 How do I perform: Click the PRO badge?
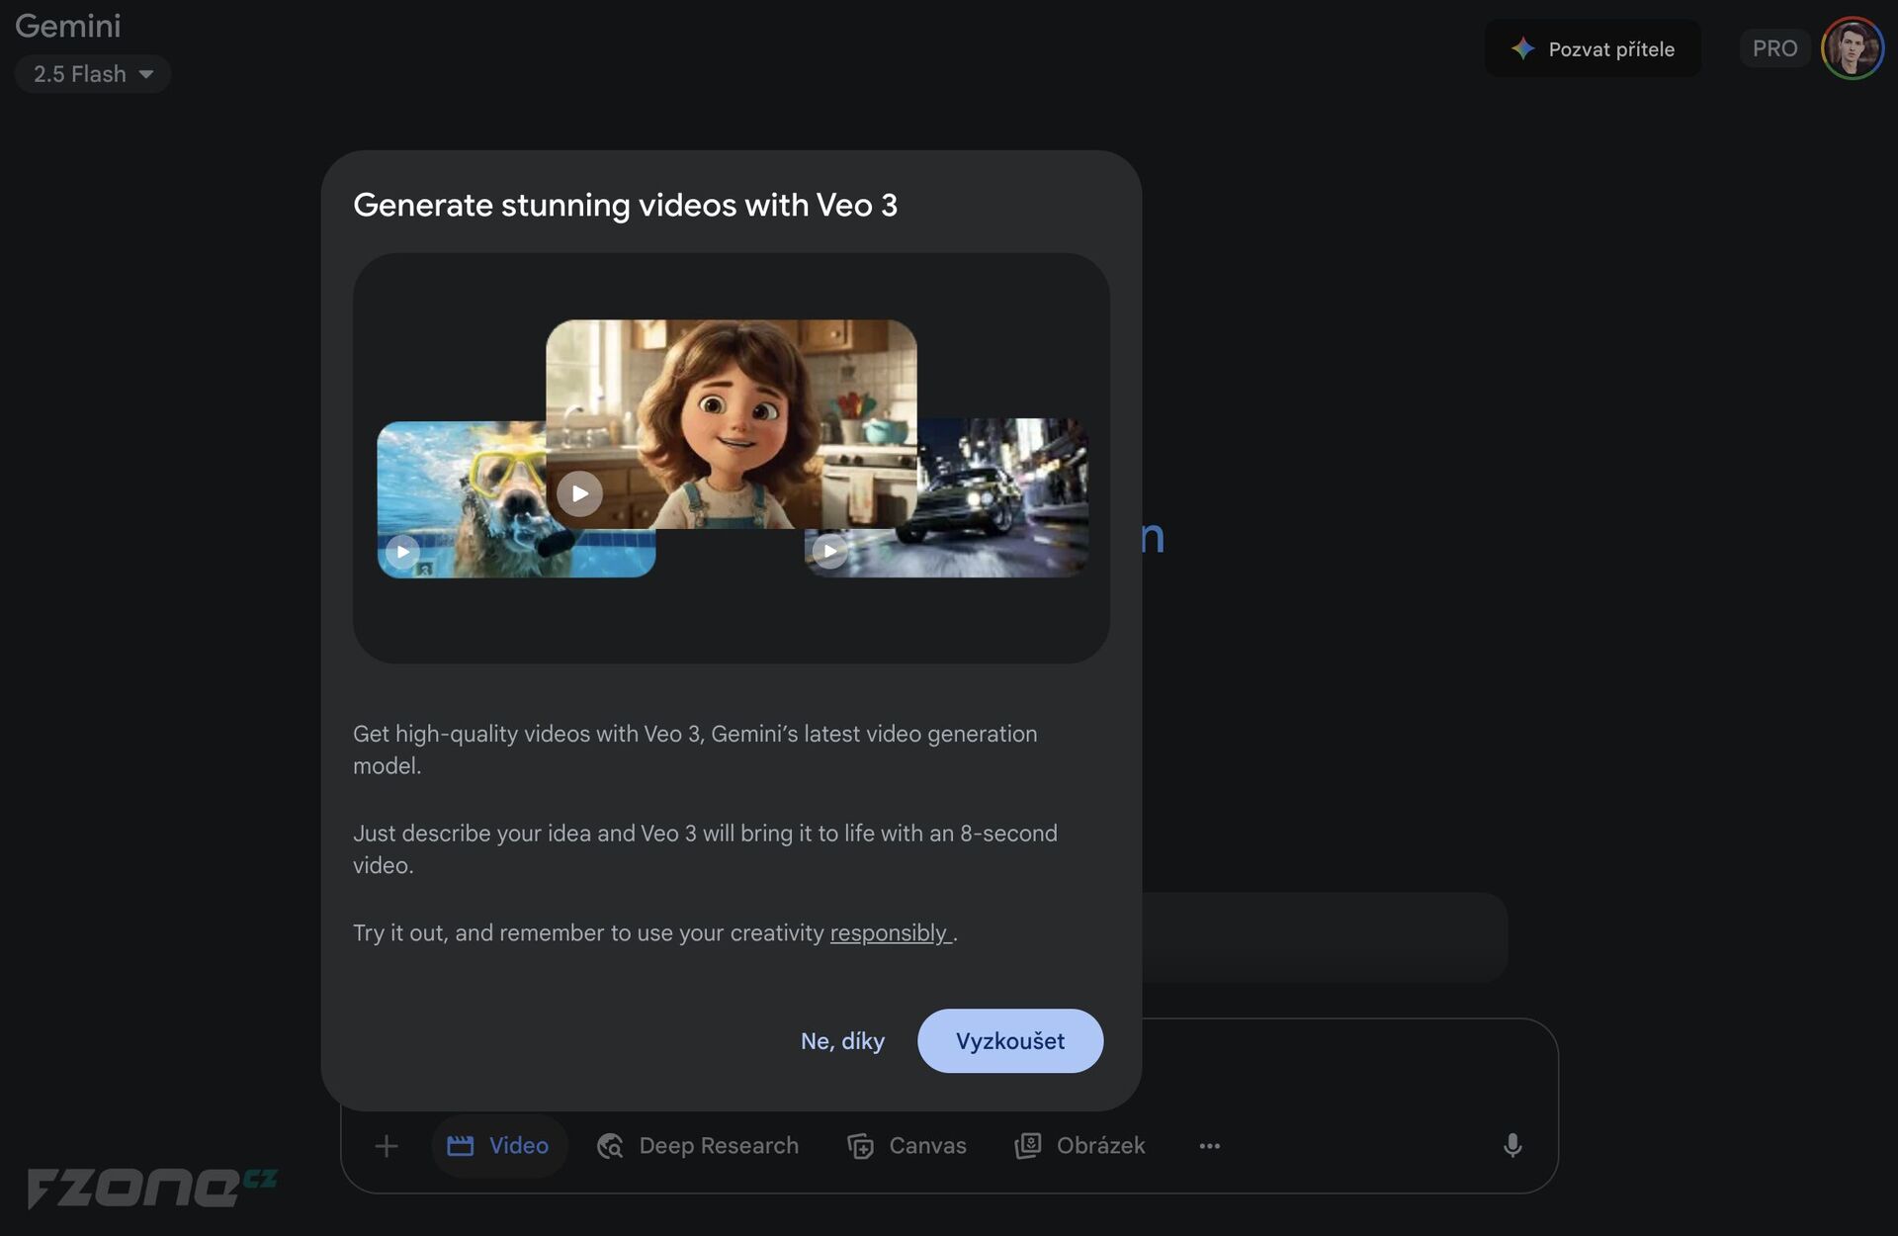tap(1774, 48)
